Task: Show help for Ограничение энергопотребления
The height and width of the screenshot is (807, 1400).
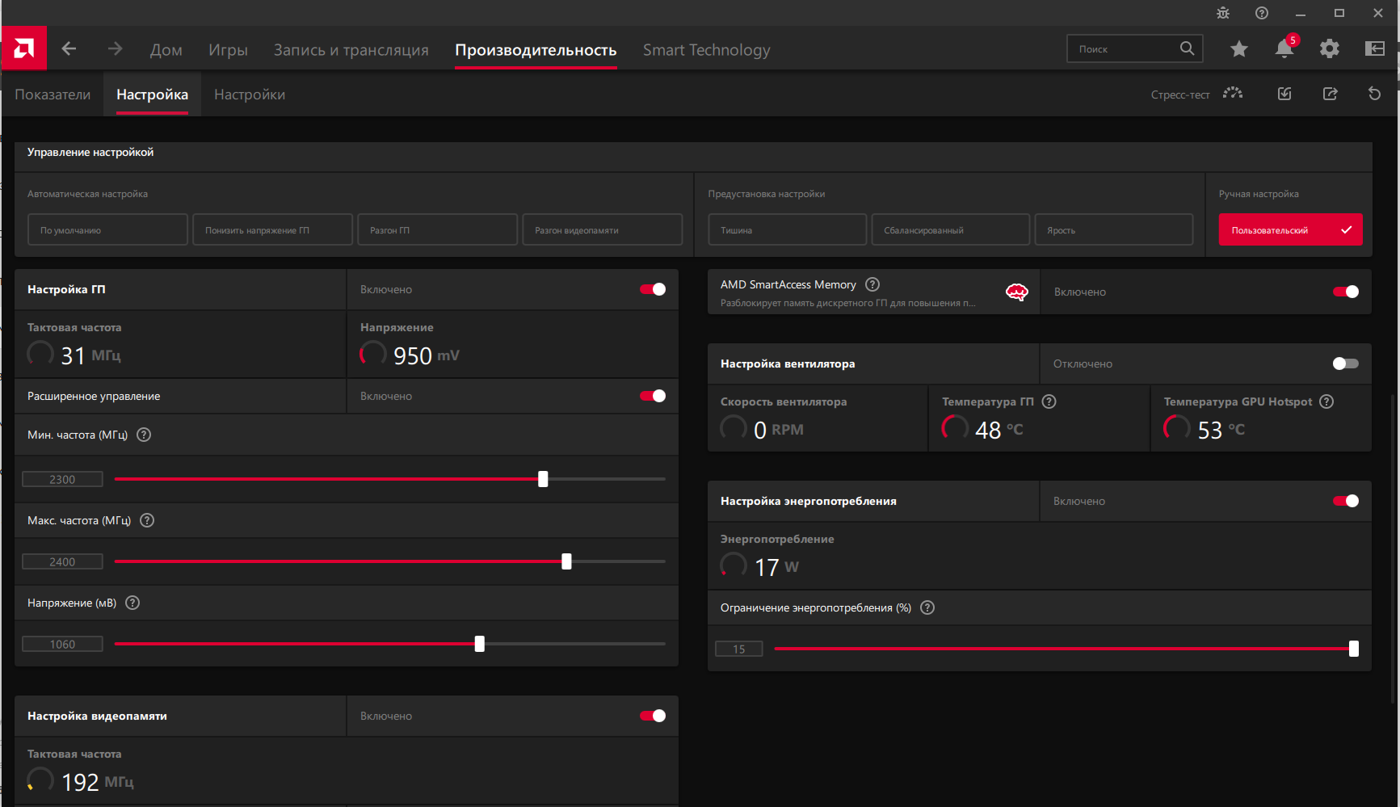Action: [927, 607]
